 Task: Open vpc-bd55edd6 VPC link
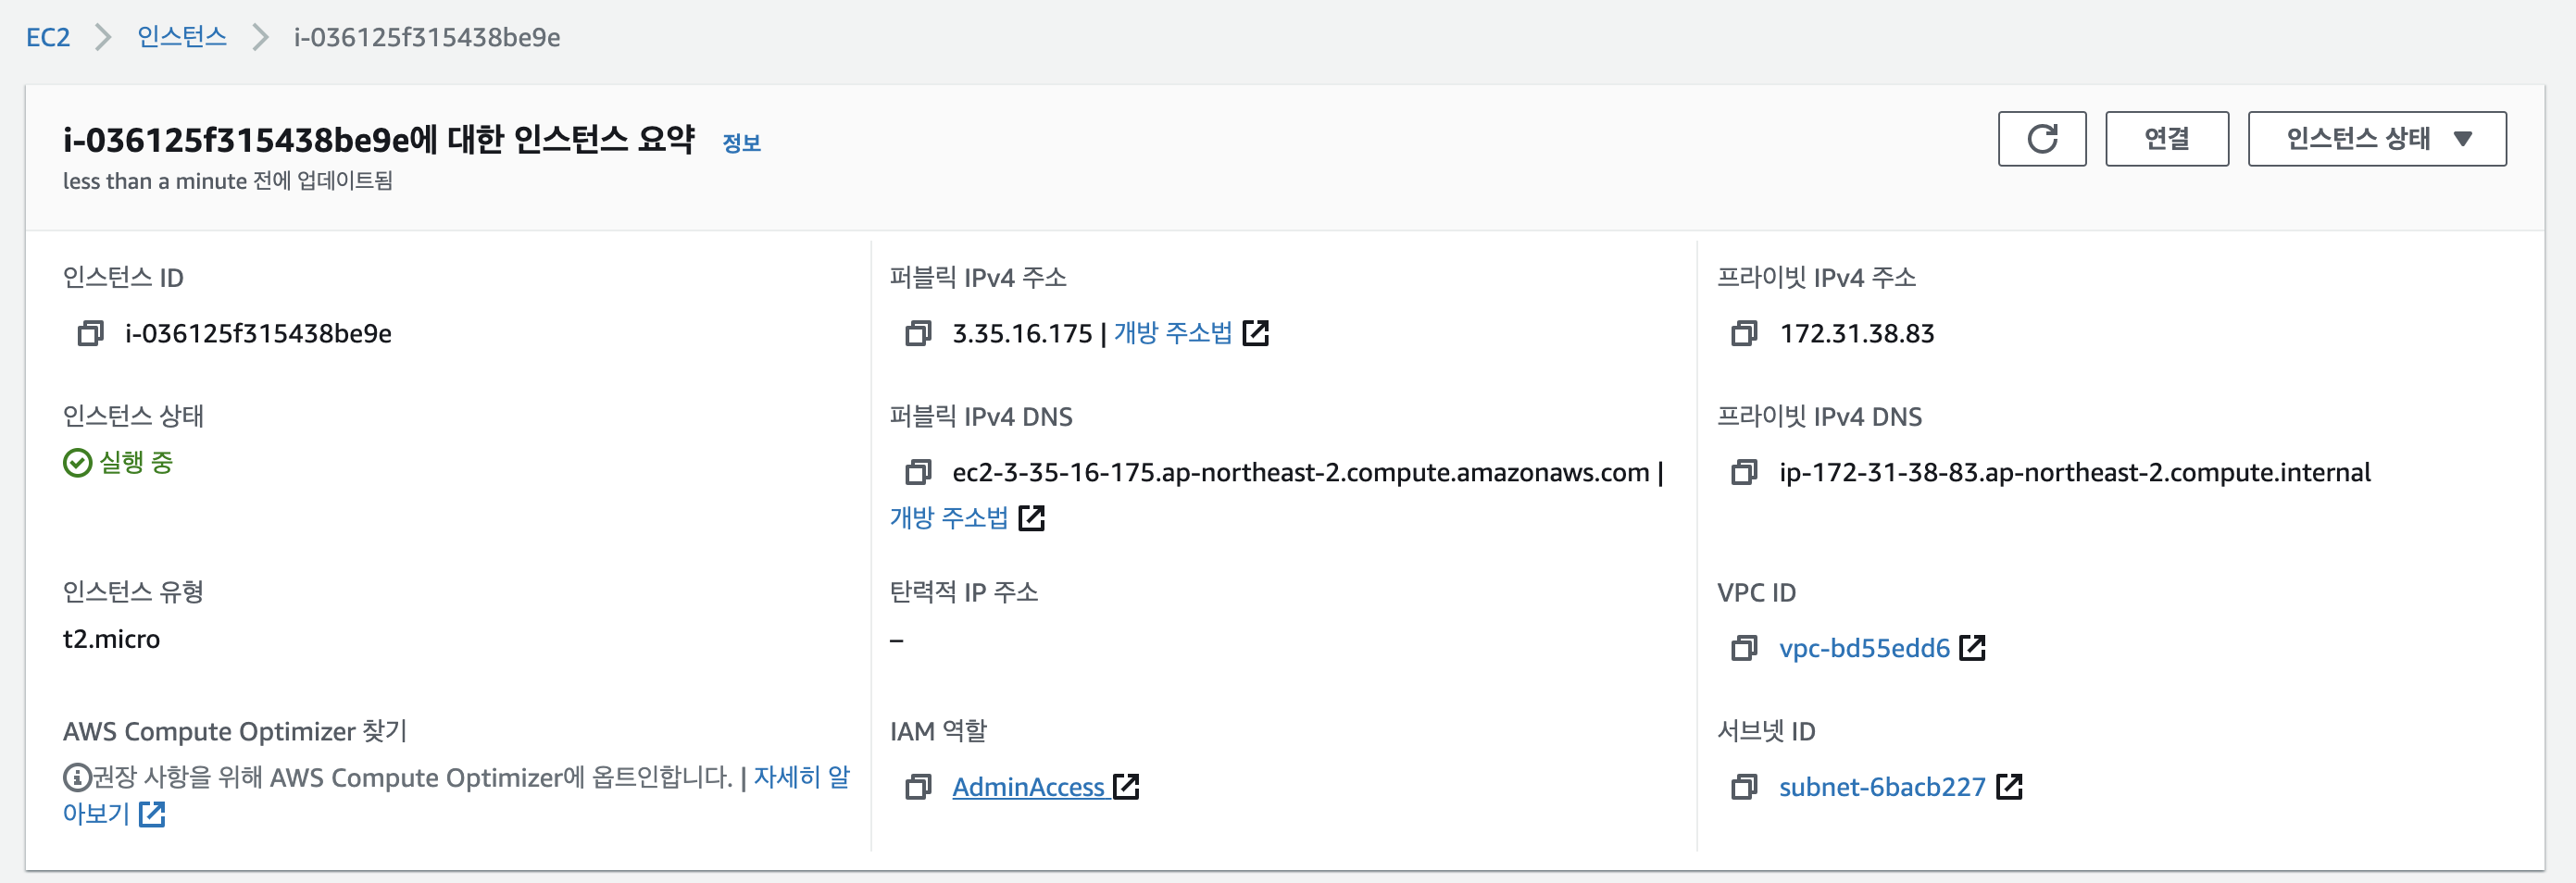(1864, 648)
